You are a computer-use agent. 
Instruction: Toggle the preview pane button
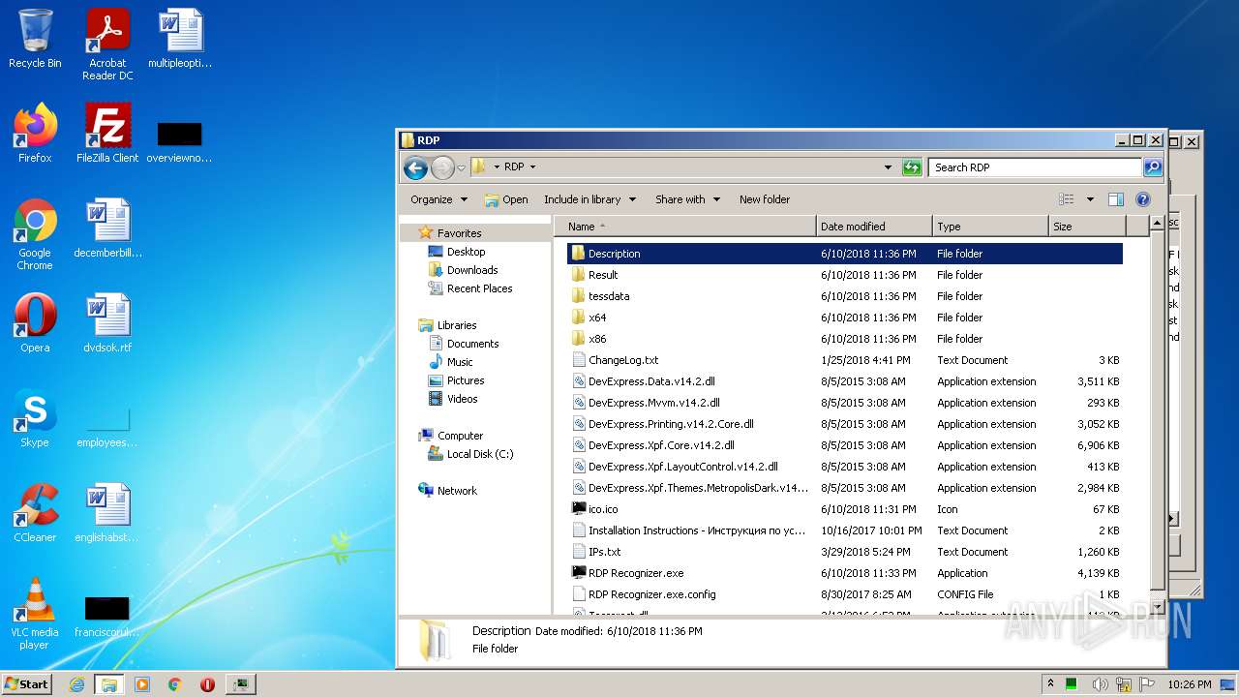tap(1115, 199)
